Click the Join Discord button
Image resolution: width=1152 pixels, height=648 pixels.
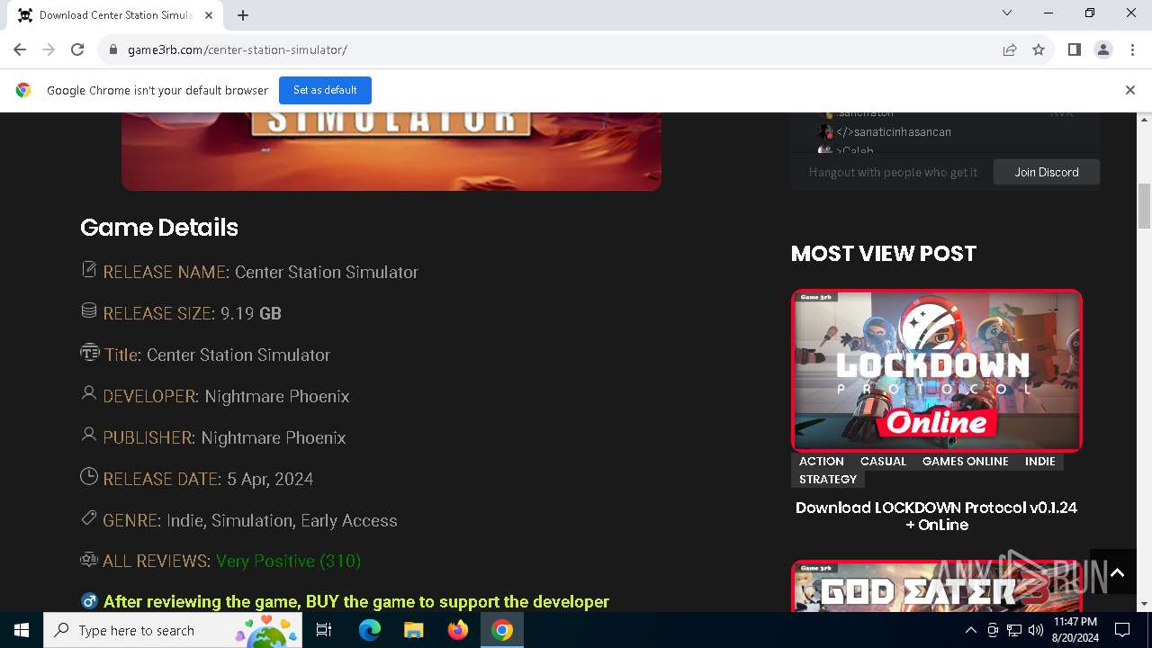click(1047, 172)
